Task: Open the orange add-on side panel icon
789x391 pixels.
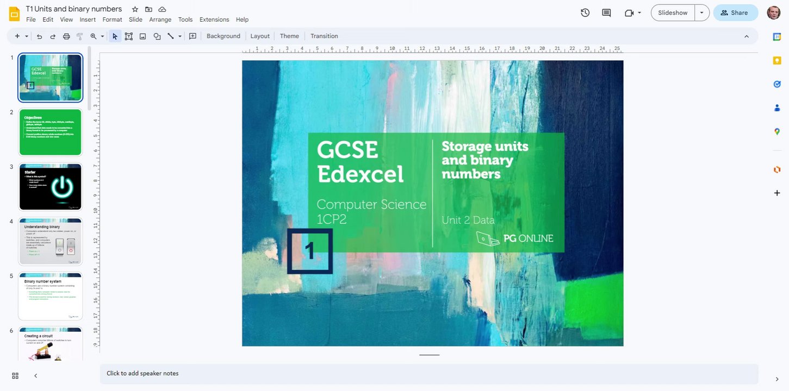Action: point(777,169)
